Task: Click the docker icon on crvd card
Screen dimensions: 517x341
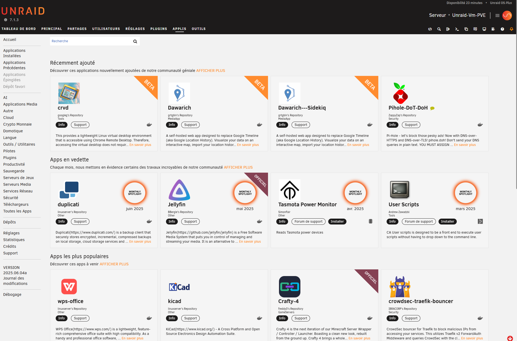Action: click(x=149, y=125)
